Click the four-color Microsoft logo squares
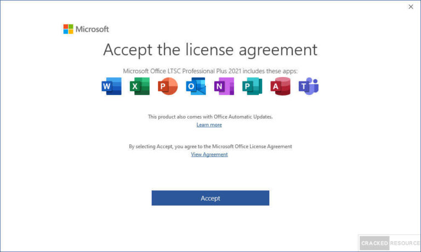421x252 pixels. (x=68, y=29)
